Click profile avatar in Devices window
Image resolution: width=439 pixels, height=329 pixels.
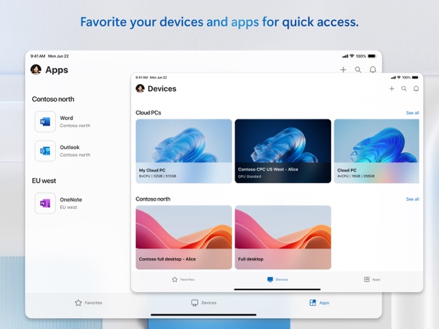[140, 89]
